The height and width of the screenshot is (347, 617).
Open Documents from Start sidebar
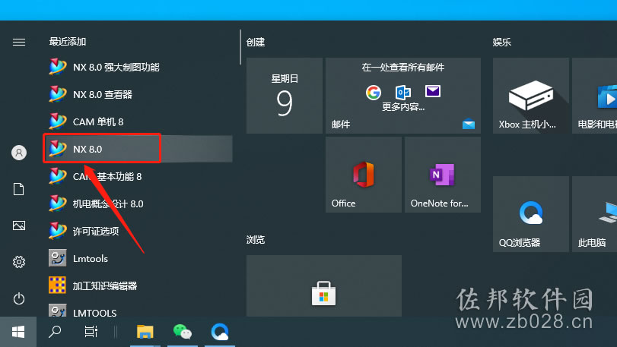pyautogui.click(x=19, y=189)
